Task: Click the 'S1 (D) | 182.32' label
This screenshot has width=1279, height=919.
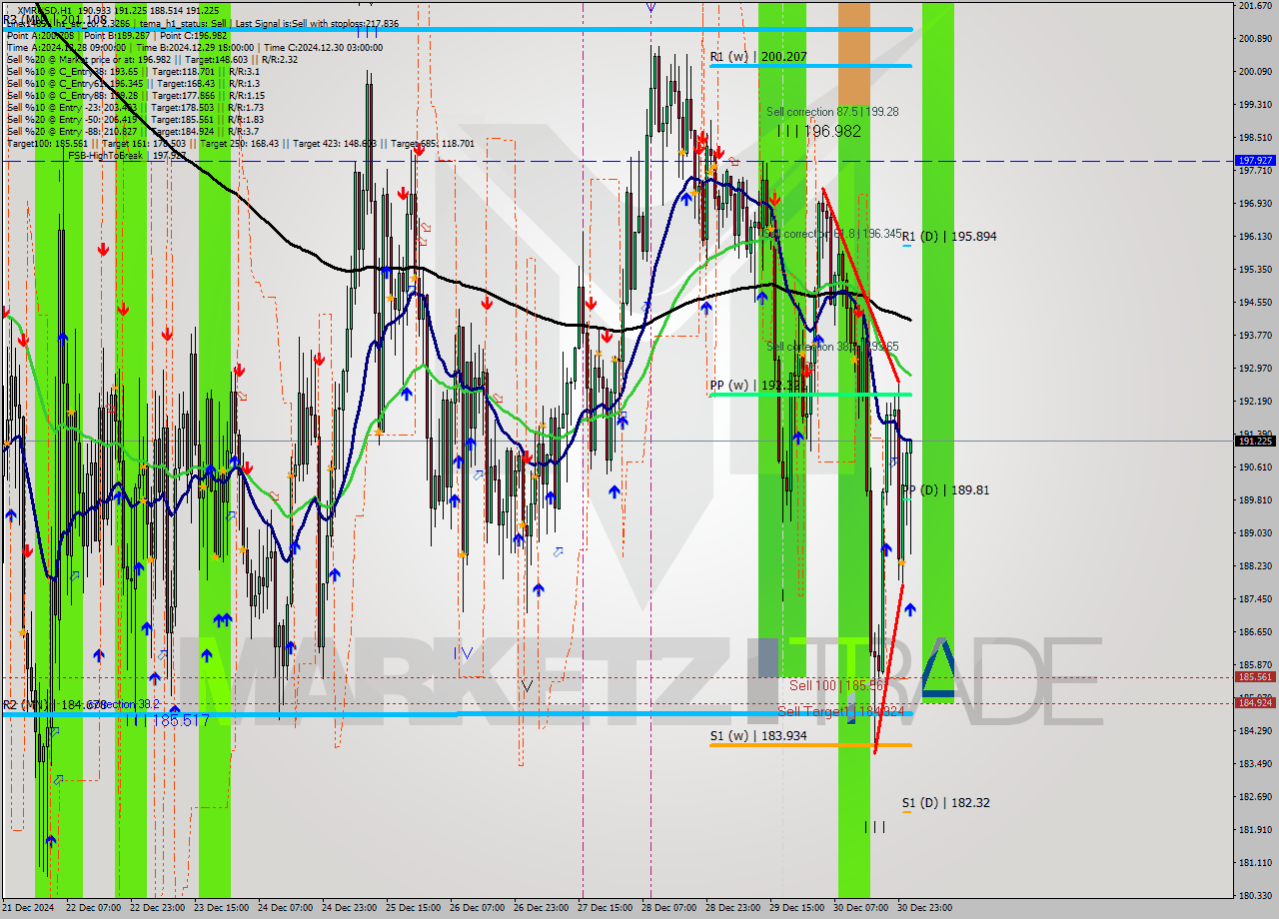Action: click(945, 802)
